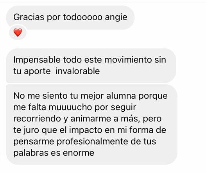Select the 'Gracias por todooooo angie' message bubble

70,18
